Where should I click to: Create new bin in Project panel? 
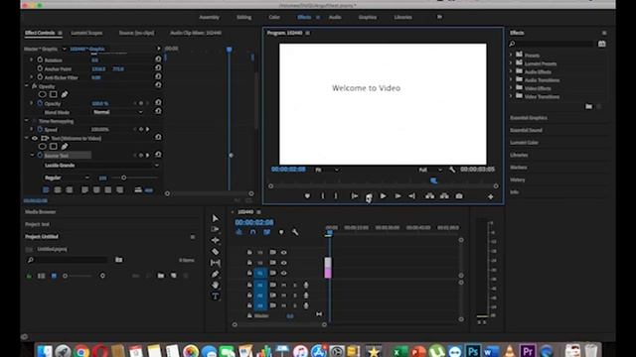(161, 276)
